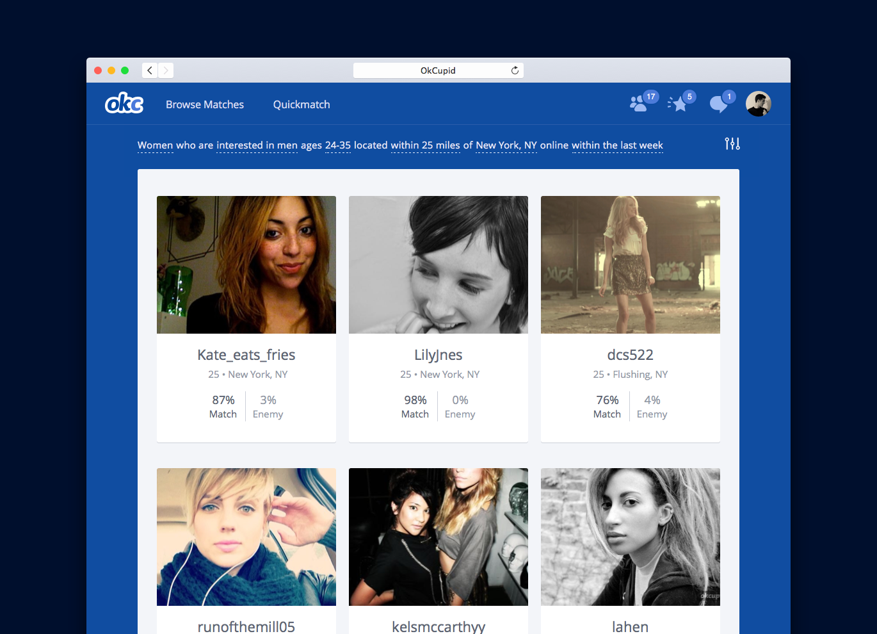Click the okc logo
877x634 pixels.
click(x=124, y=103)
